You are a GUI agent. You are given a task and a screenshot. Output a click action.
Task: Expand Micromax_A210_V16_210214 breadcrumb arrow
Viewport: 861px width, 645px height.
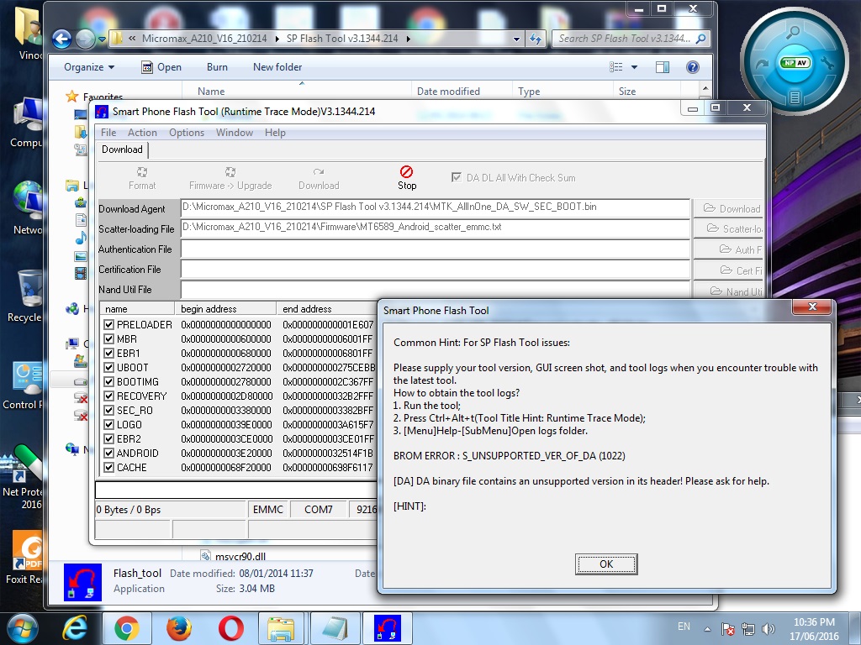(x=276, y=39)
